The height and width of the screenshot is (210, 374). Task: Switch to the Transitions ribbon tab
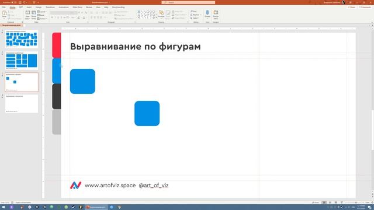(x=50, y=8)
